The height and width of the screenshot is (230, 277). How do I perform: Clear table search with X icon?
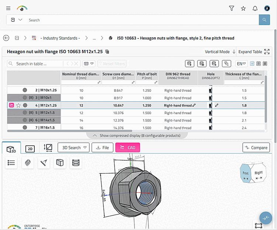tap(76, 63)
